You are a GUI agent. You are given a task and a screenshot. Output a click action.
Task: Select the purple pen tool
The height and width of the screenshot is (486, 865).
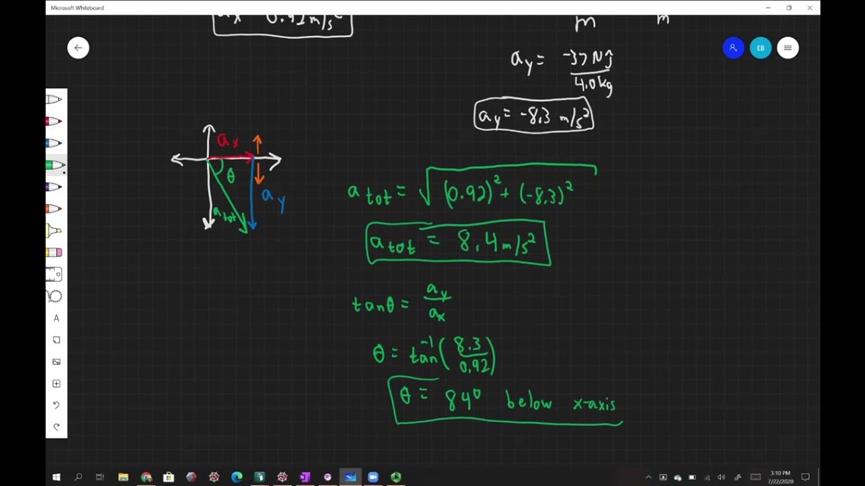tap(55, 187)
